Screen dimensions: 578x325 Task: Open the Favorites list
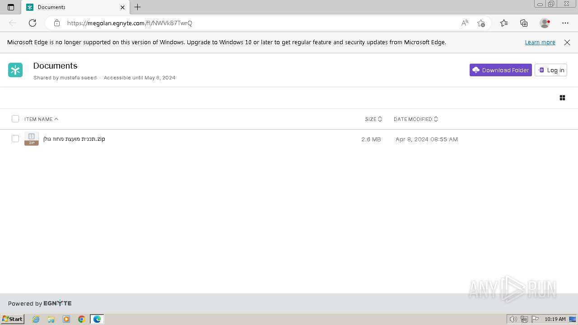coord(504,23)
